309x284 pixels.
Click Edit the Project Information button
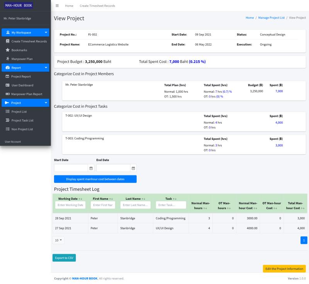click(x=284, y=269)
